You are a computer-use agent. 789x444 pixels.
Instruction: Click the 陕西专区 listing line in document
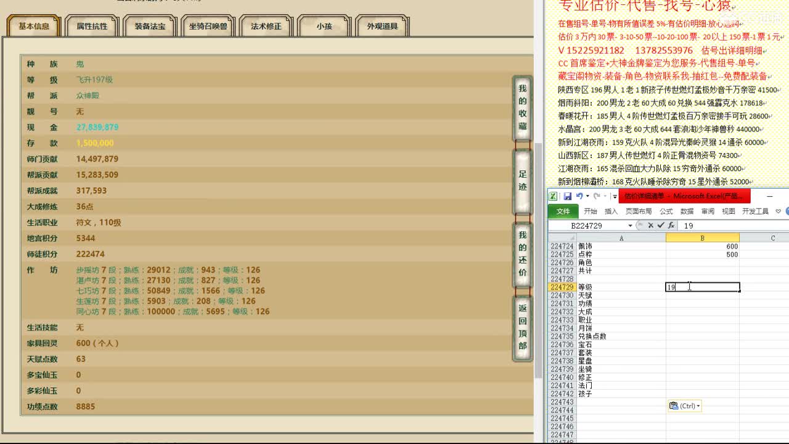click(669, 89)
